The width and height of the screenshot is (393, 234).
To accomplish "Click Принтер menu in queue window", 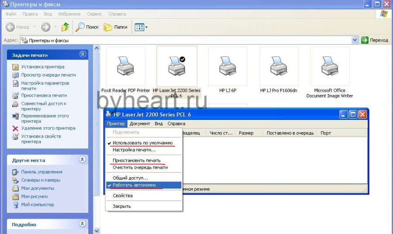I will coord(116,123).
